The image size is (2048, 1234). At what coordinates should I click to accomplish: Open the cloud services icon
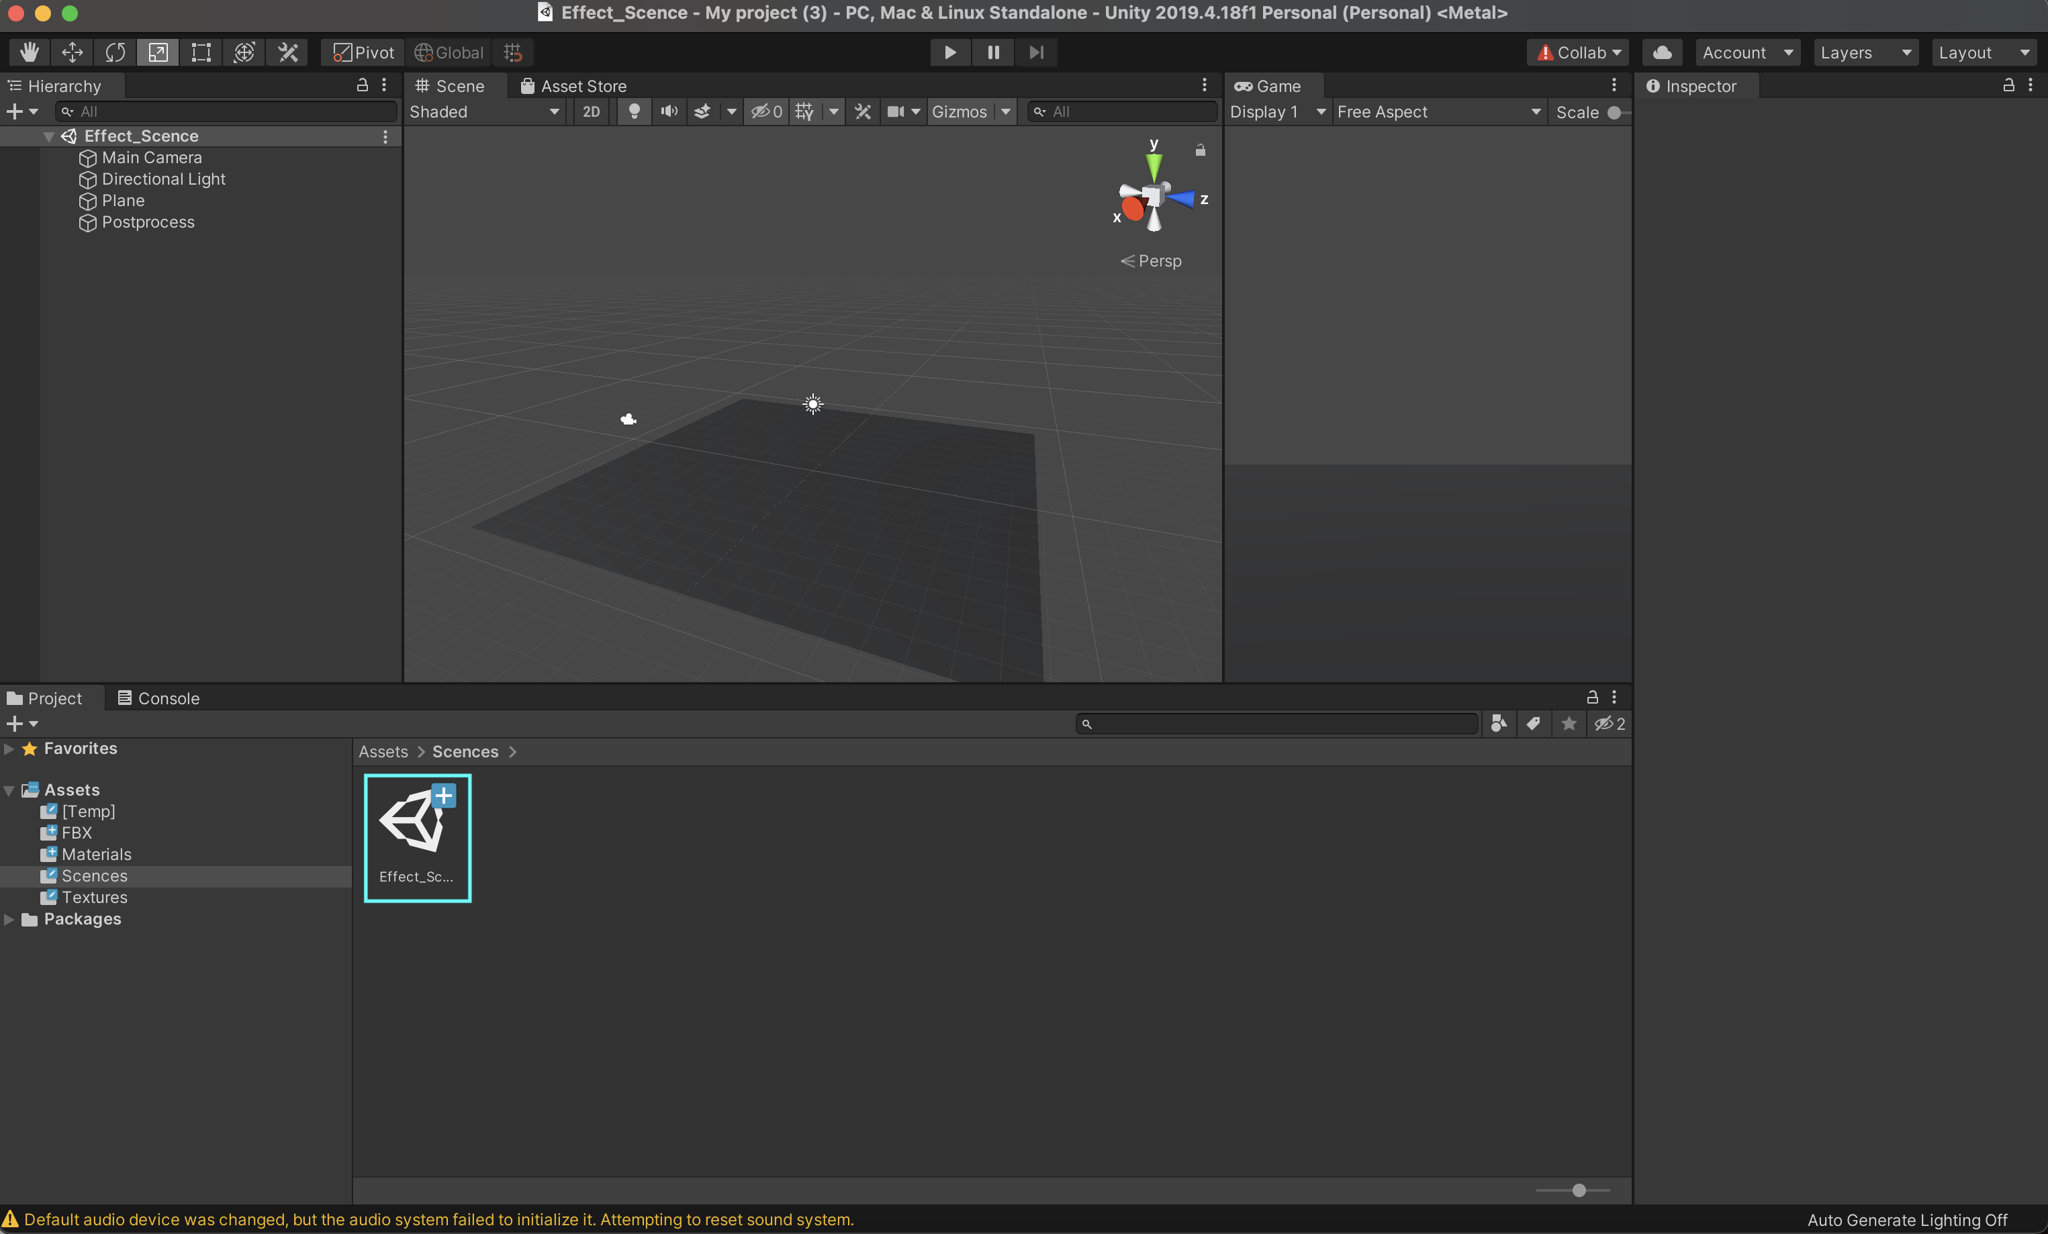point(1663,52)
